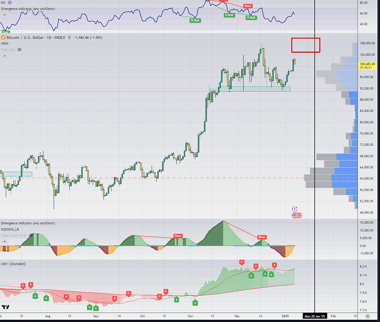
Task: Select the OBV+ [DoctaBot] indicator label
Action: (13, 264)
